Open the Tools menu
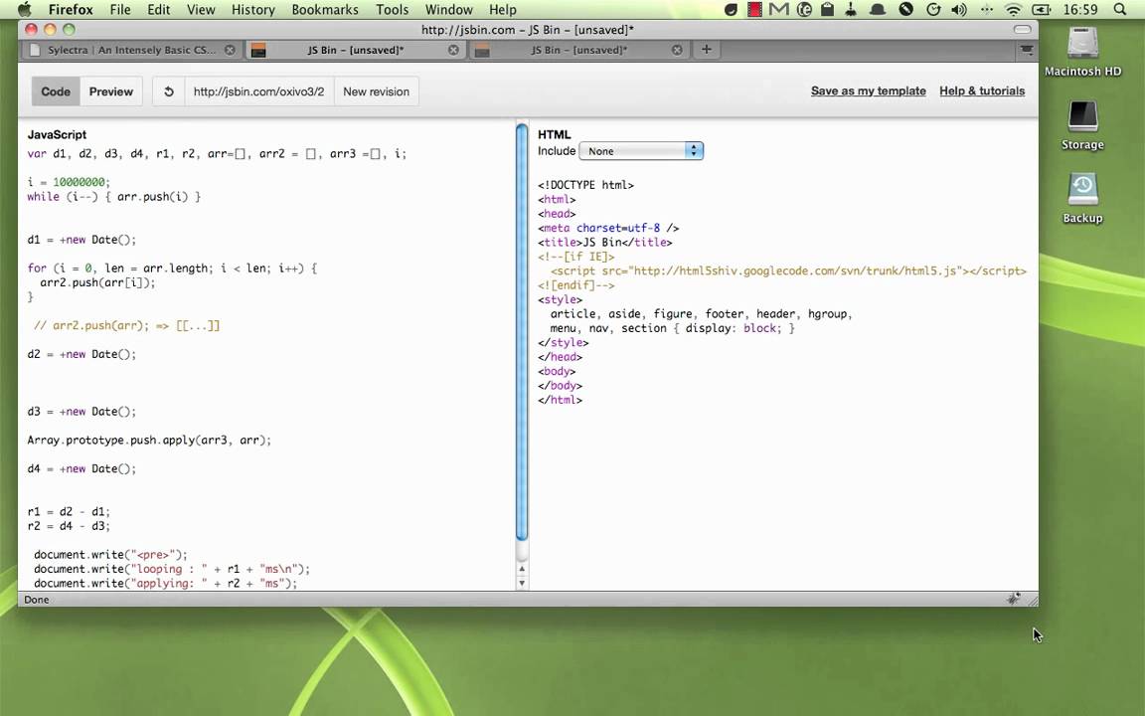Screen dimensions: 1145x716 click(393, 10)
